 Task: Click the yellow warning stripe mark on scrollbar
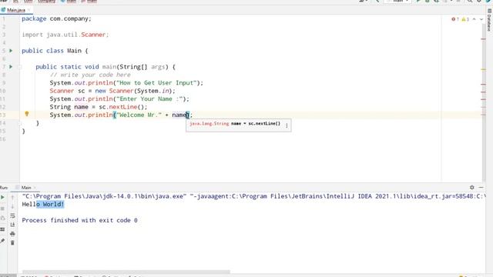(x=484, y=69)
